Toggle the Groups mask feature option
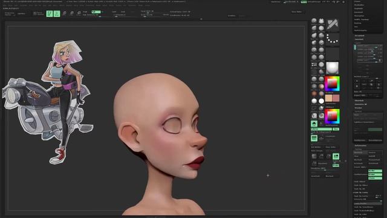 (x=375, y=174)
